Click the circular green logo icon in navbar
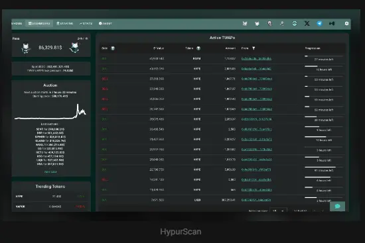 coord(295,23)
